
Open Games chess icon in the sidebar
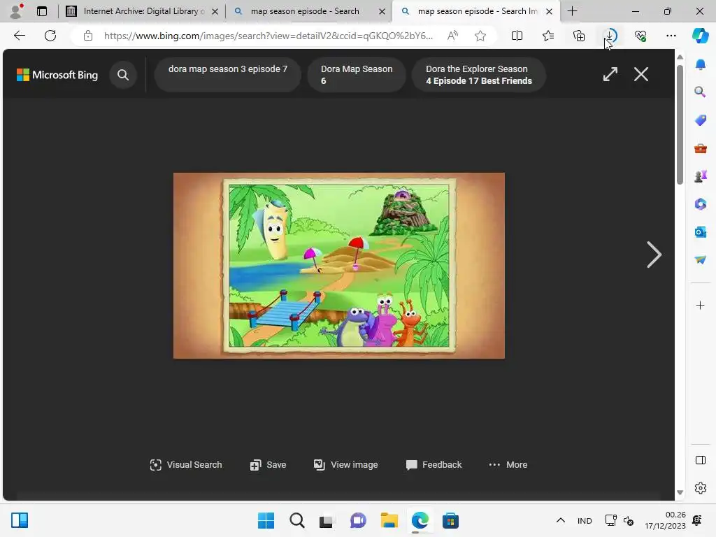(701, 176)
